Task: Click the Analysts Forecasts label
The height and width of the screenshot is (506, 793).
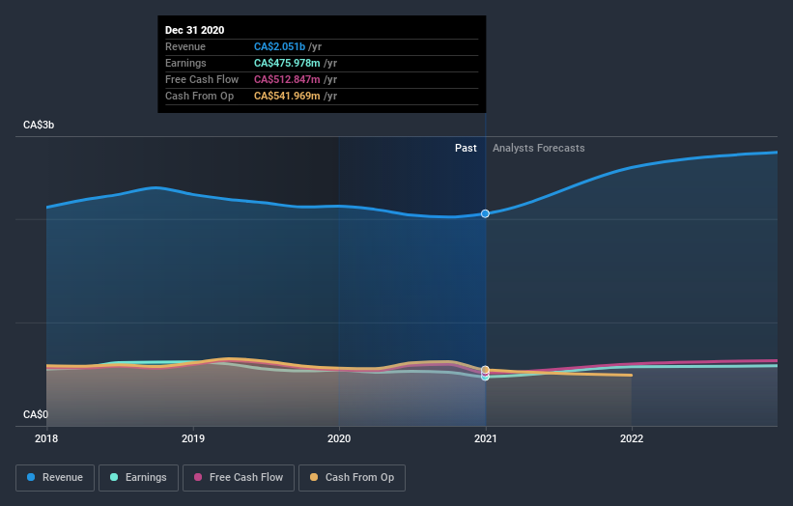Action: pyautogui.click(x=539, y=148)
